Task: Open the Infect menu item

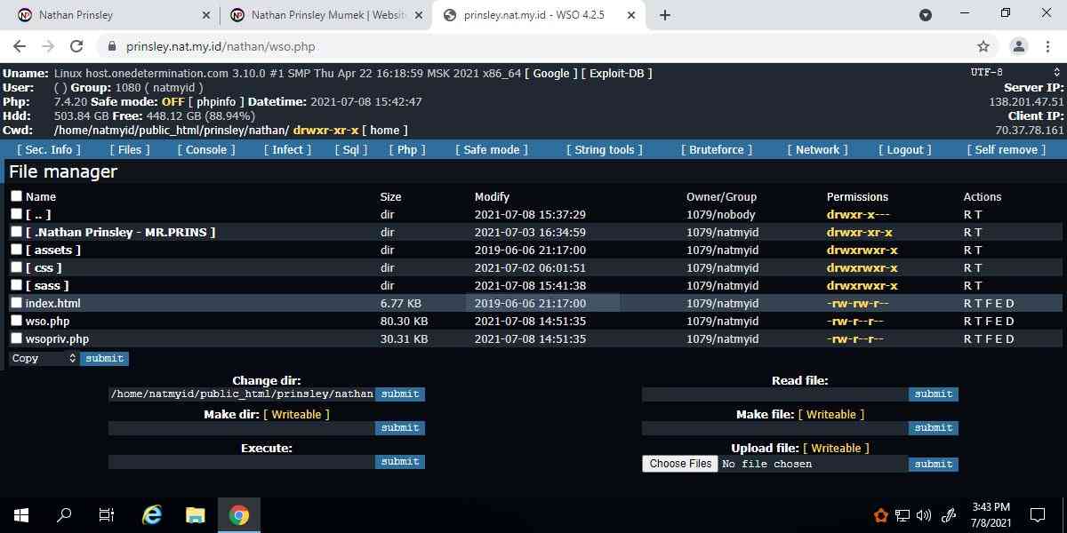Action: [287, 149]
